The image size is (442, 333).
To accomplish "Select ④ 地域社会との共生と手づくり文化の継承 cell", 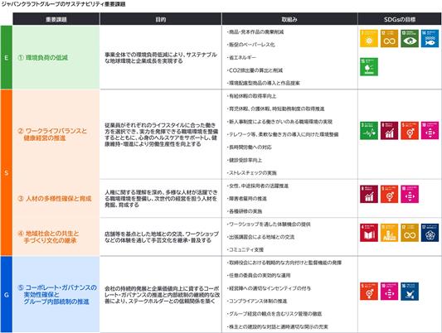I will 56,236.
